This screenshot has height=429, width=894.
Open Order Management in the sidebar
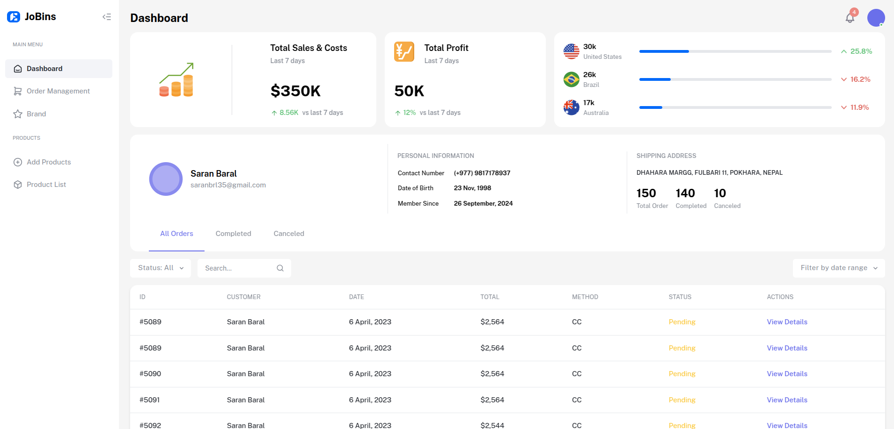pyautogui.click(x=58, y=91)
